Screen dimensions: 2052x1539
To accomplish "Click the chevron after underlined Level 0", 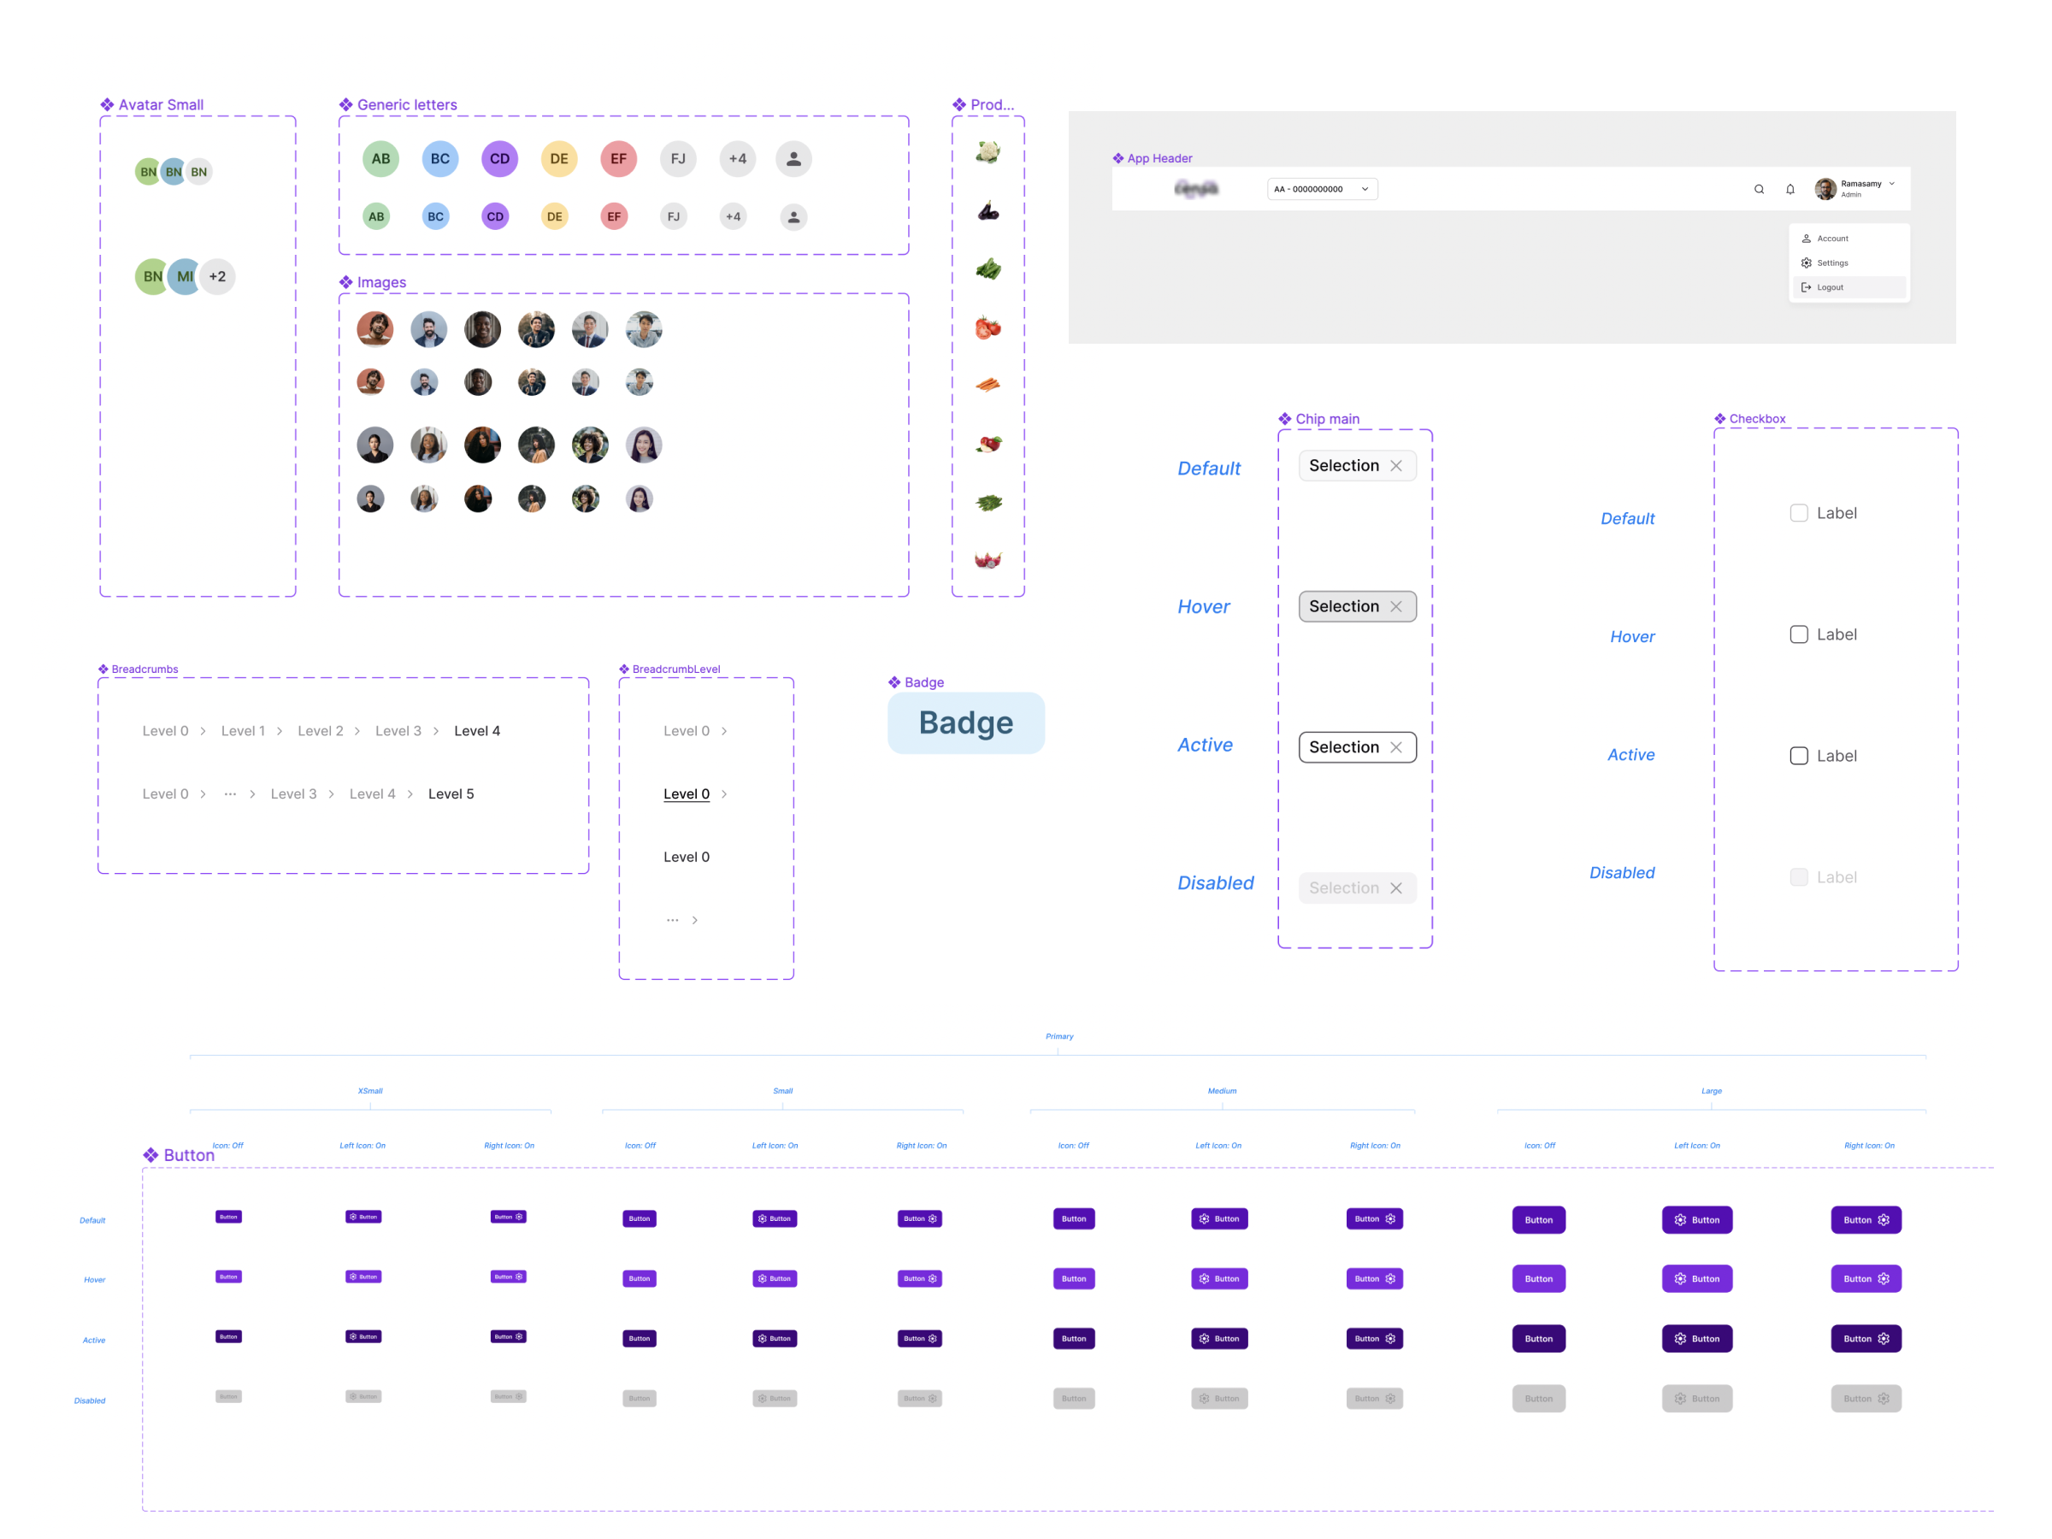I will (723, 794).
